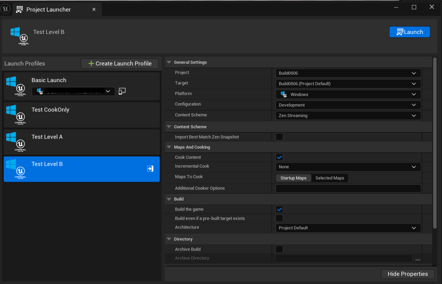Click the Test CookOnly profile platform icon
The height and width of the screenshot is (284, 442).
tap(16, 115)
